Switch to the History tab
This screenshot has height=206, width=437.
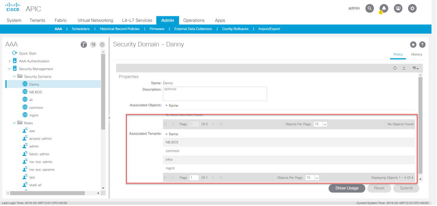[x=417, y=54]
